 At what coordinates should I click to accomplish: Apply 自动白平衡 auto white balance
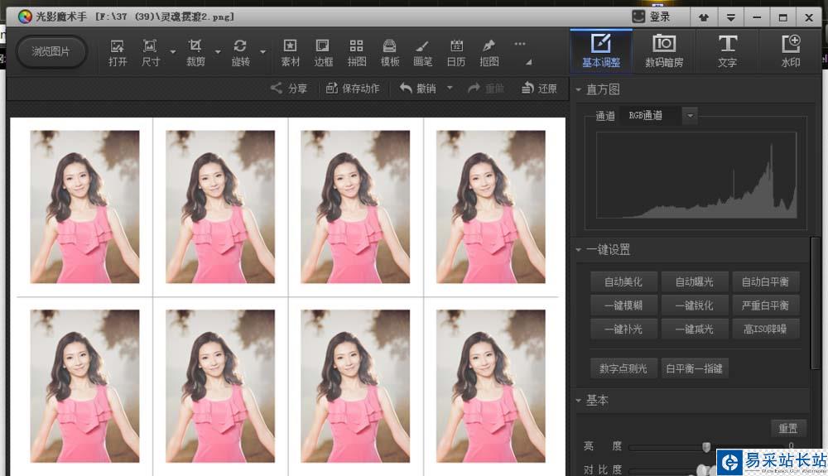pyautogui.click(x=765, y=281)
